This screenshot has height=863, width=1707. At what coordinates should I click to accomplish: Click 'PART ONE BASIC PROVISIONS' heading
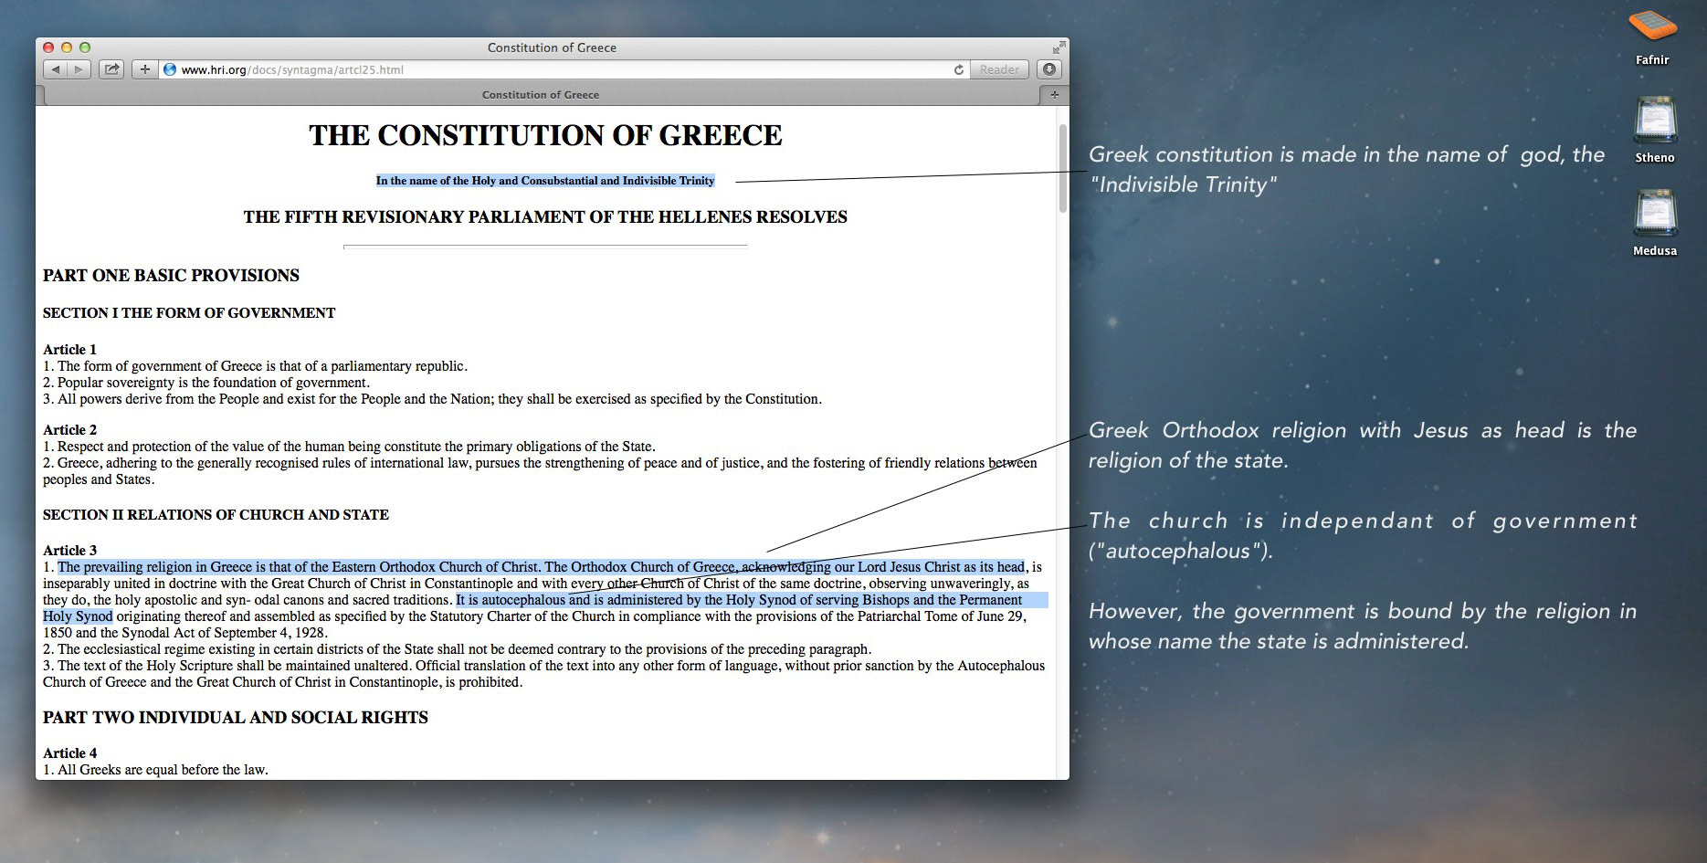tap(171, 276)
